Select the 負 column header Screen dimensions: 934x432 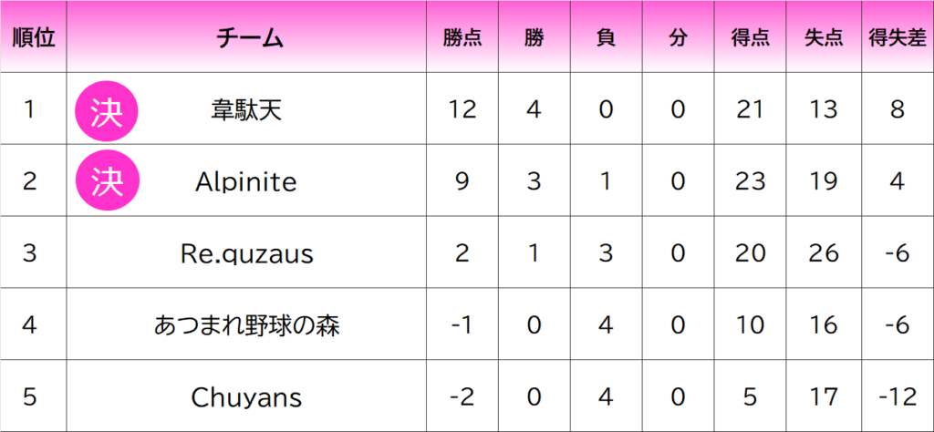[x=606, y=37]
